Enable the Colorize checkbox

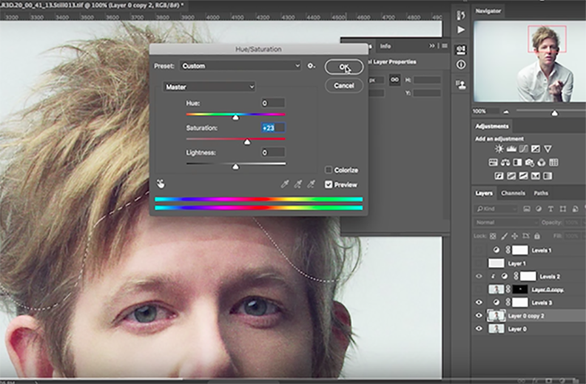[328, 170]
